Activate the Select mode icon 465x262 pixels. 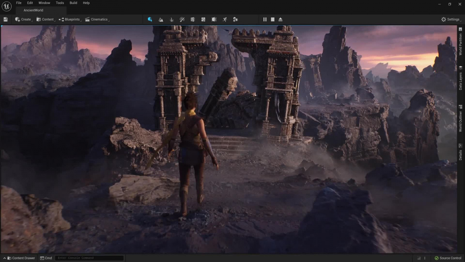coord(150,19)
